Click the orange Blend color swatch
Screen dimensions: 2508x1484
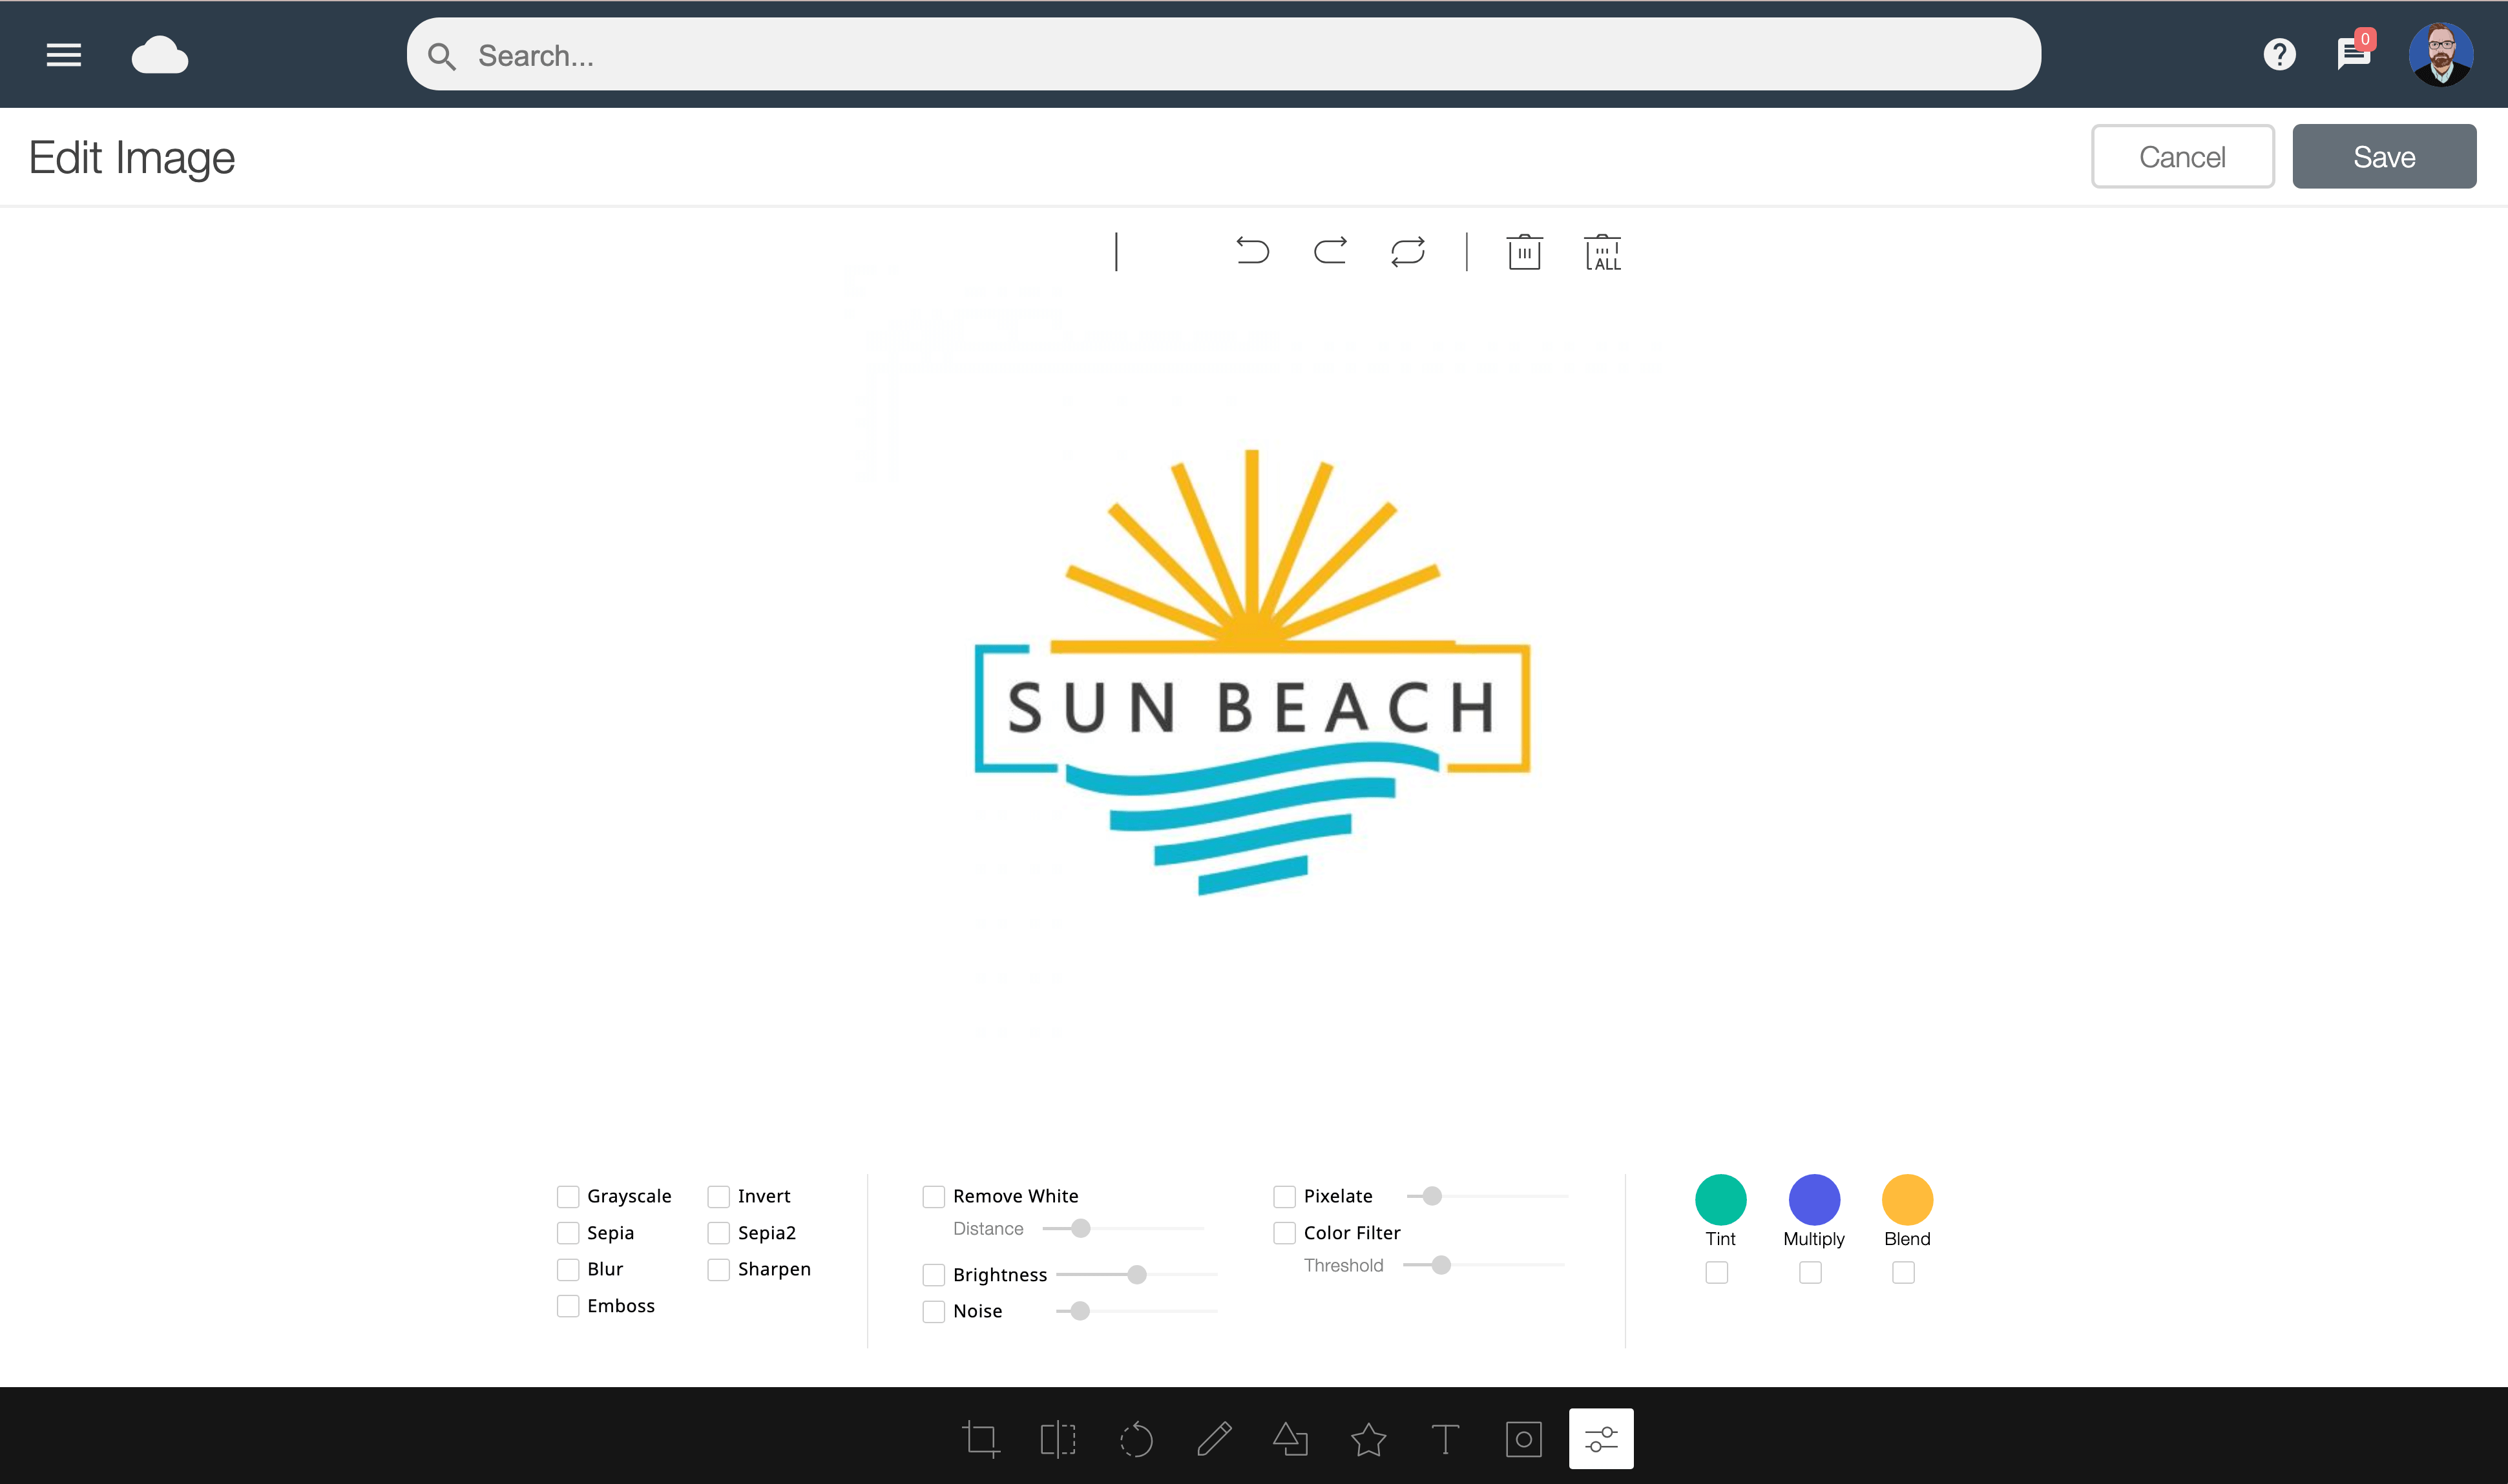(1907, 1199)
